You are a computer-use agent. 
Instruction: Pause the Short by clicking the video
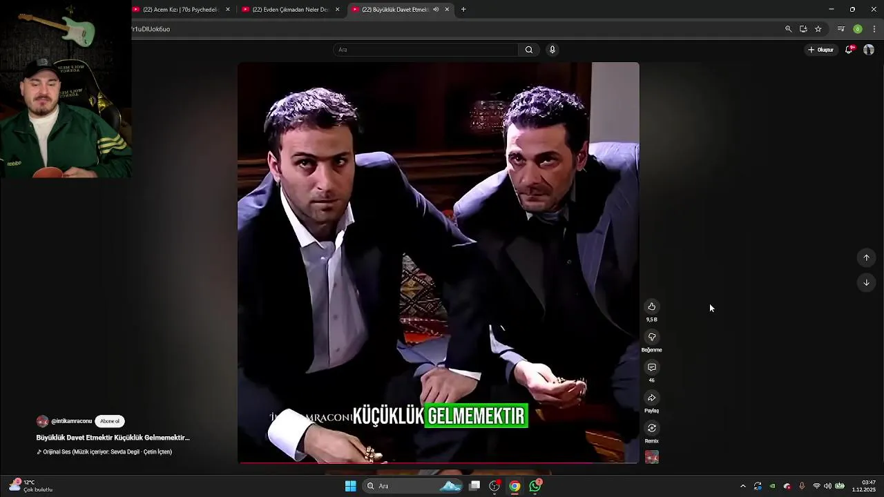439,262
